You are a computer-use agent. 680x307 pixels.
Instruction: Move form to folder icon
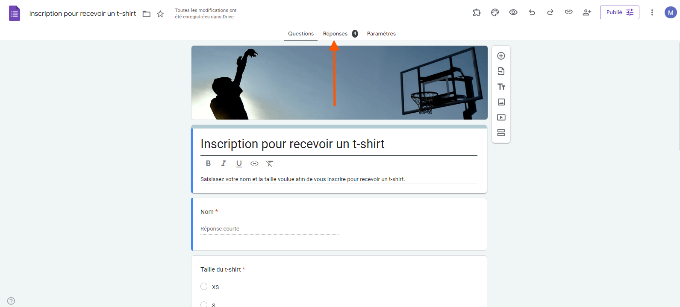click(147, 14)
